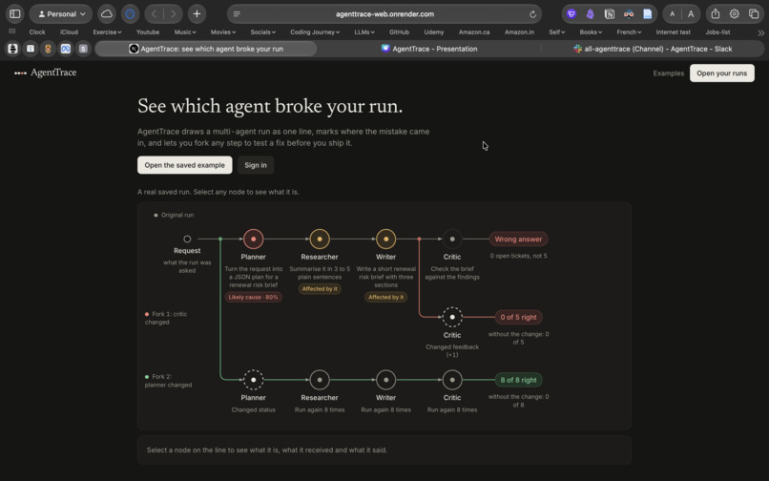Viewport: 769px width, 481px height.
Task: Show the bookmarks grid icon
Action: [x=12, y=31]
